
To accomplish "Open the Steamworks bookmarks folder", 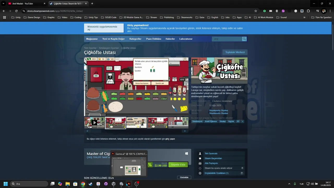I will click(184, 17).
